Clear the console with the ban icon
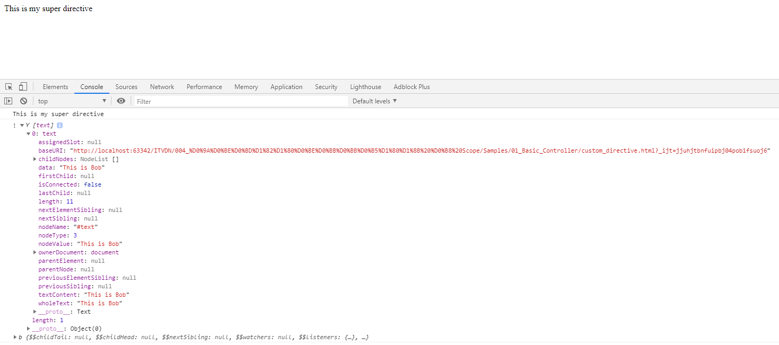 pyautogui.click(x=23, y=101)
